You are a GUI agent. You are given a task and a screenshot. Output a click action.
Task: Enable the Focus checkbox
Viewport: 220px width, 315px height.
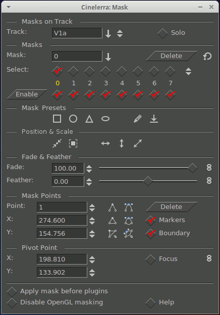[x=150, y=259]
